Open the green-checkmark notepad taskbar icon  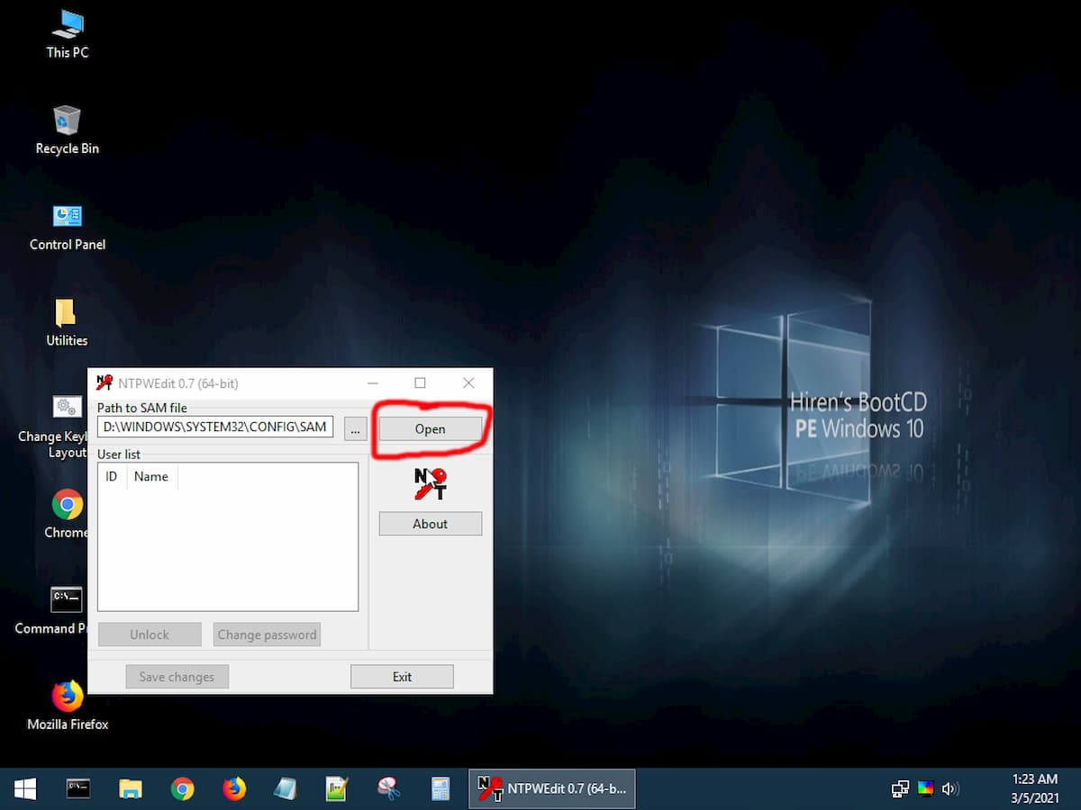pos(337,789)
